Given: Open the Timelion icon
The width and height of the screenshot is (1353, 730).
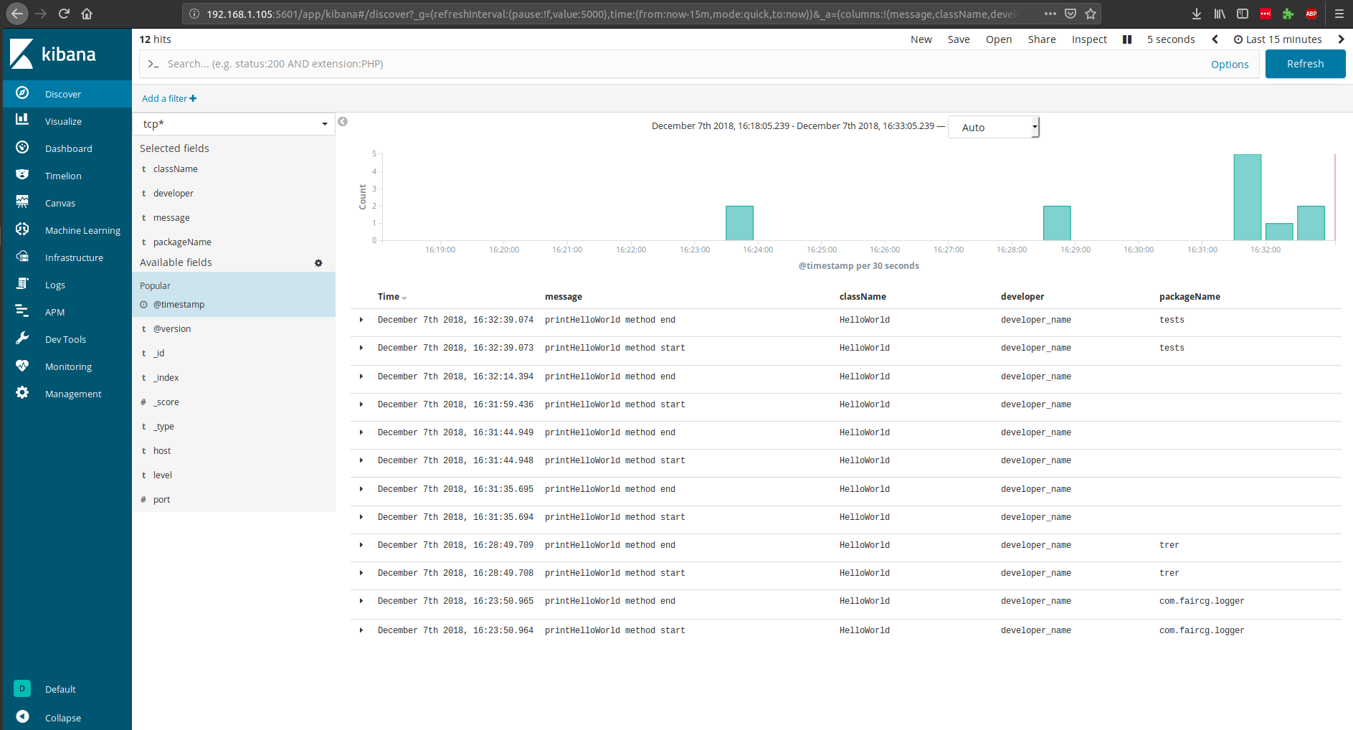Looking at the screenshot, I should tap(22, 175).
